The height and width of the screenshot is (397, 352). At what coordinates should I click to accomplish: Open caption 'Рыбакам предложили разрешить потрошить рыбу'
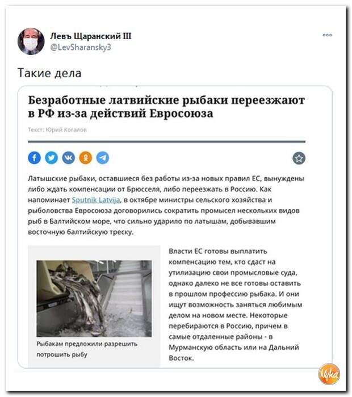87,349
